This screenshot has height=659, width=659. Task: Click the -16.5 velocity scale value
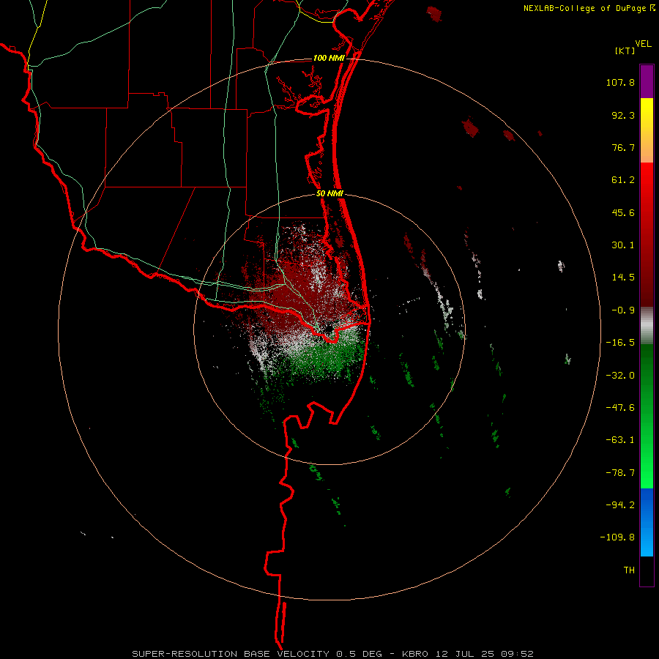620,343
